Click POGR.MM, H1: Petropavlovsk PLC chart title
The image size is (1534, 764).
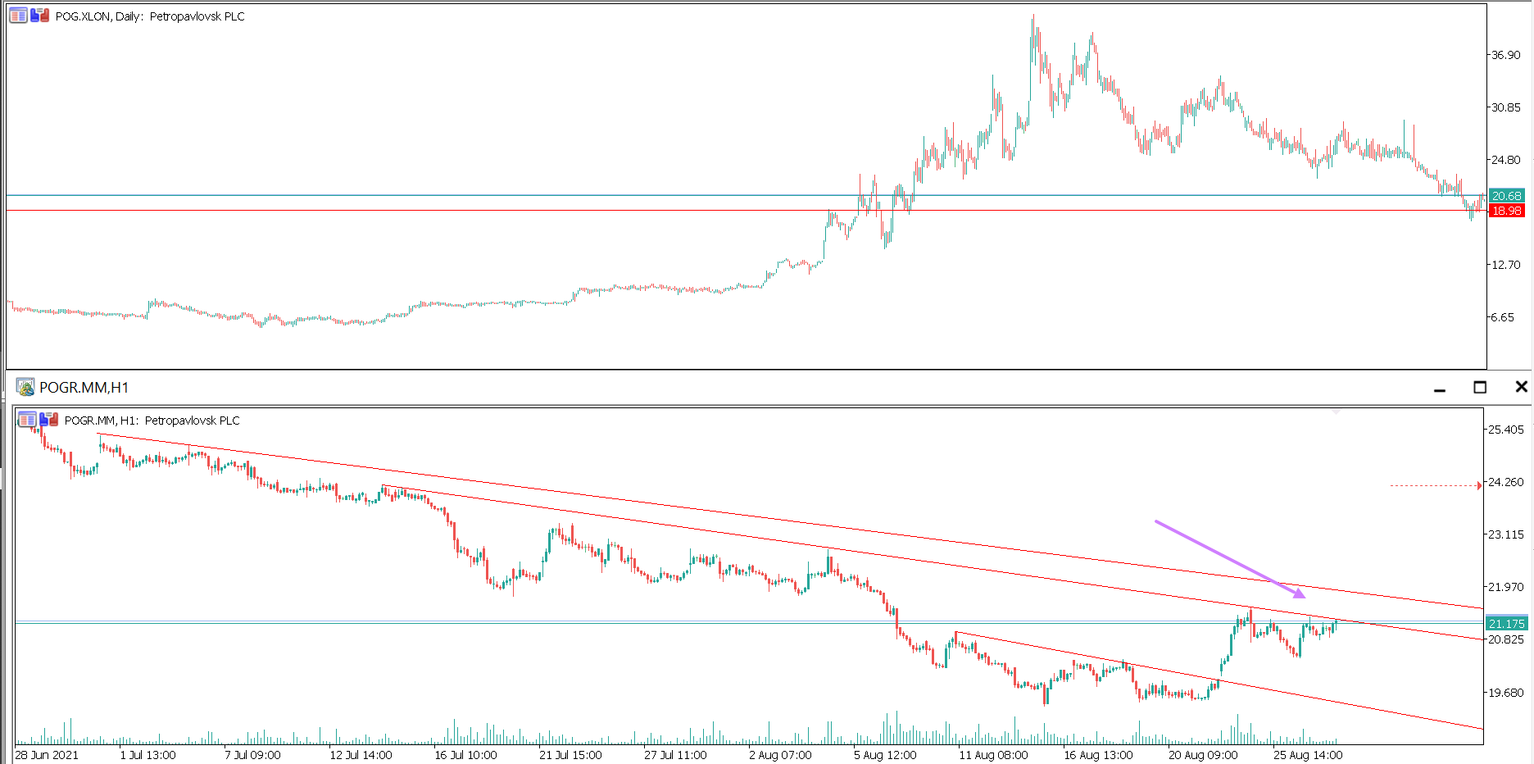[152, 421]
